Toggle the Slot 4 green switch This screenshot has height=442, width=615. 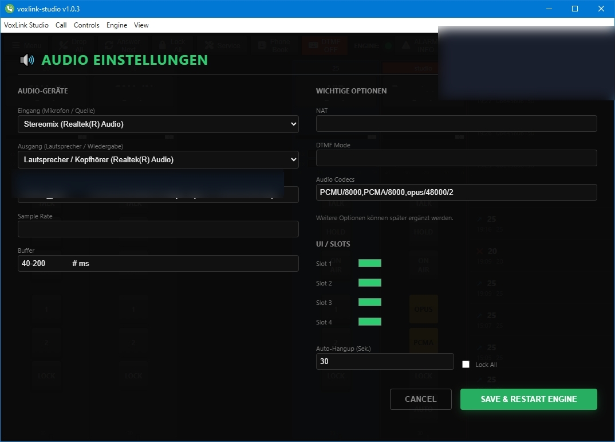coord(369,322)
